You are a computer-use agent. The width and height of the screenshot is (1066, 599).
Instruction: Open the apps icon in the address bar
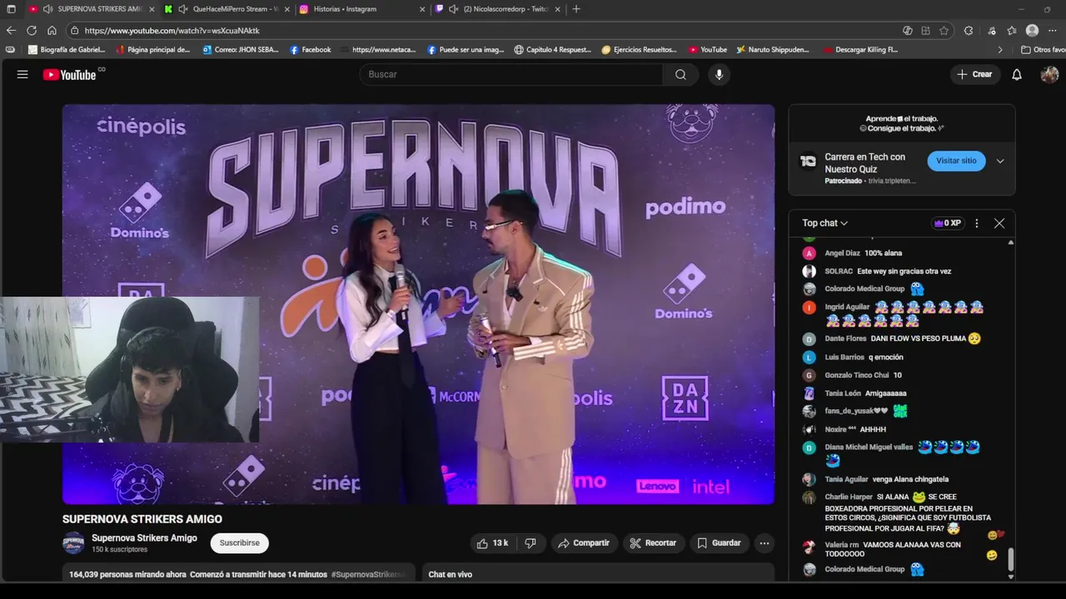coord(925,31)
